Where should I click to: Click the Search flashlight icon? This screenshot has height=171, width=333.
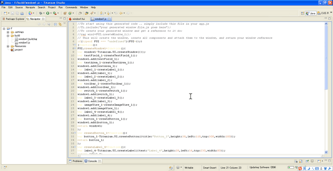92,13
